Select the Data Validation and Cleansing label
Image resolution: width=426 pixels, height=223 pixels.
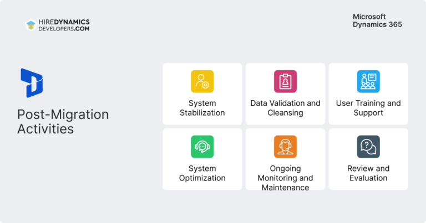click(x=285, y=108)
